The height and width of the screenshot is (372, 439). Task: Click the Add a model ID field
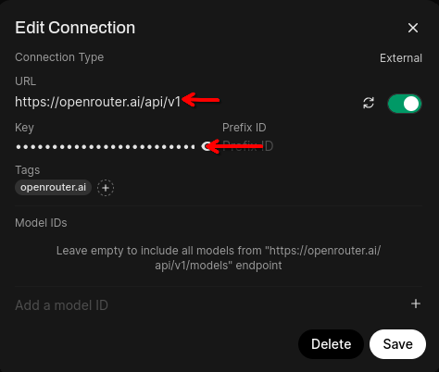pos(210,305)
